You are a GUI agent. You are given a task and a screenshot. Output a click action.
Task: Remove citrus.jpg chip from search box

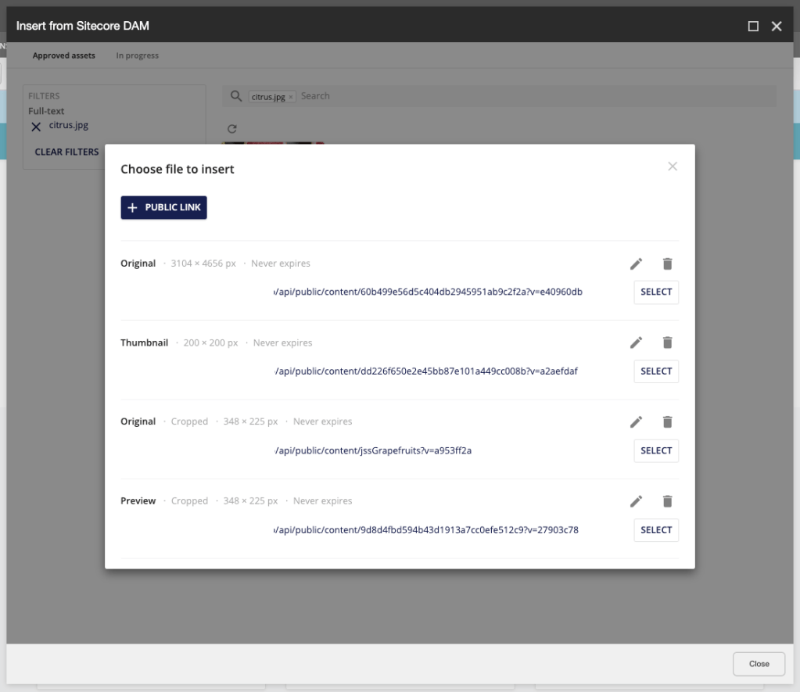(291, 97)
